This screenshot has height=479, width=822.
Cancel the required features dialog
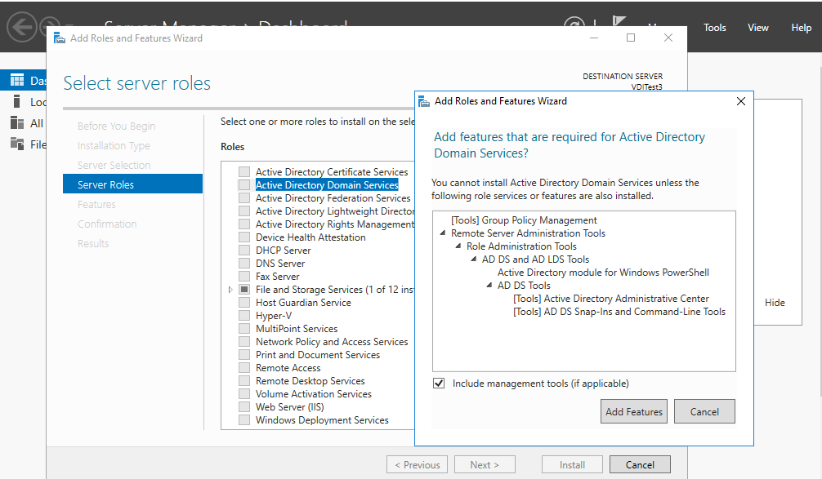pyautogui.click(x=704, y=412)
